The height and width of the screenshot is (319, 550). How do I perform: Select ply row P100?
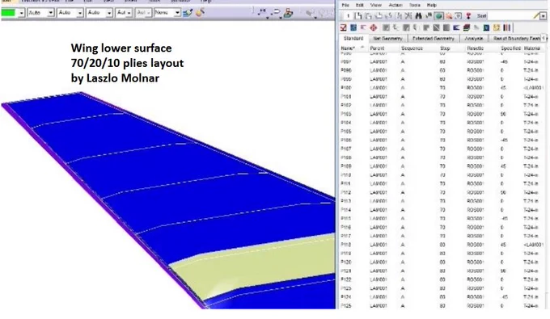442,88
